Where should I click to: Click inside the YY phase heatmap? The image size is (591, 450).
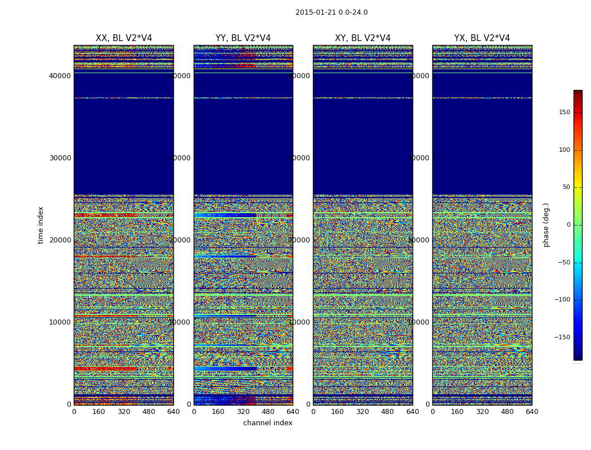coord(244,225)
